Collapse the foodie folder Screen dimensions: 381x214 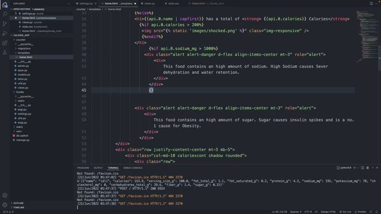click(x=41, y=92)
